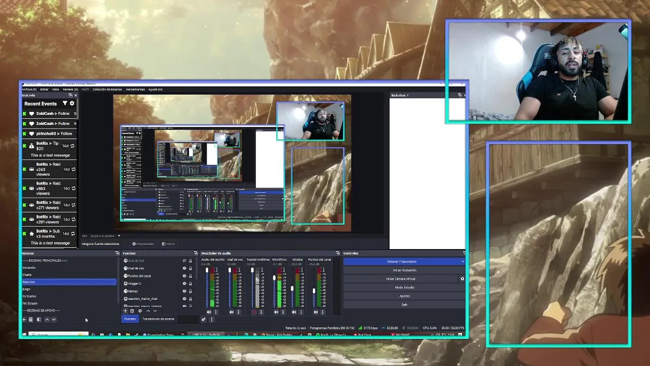Adjust the Micrófono volume fader
The height and width of the screenshot is (366, 650).
274,278
